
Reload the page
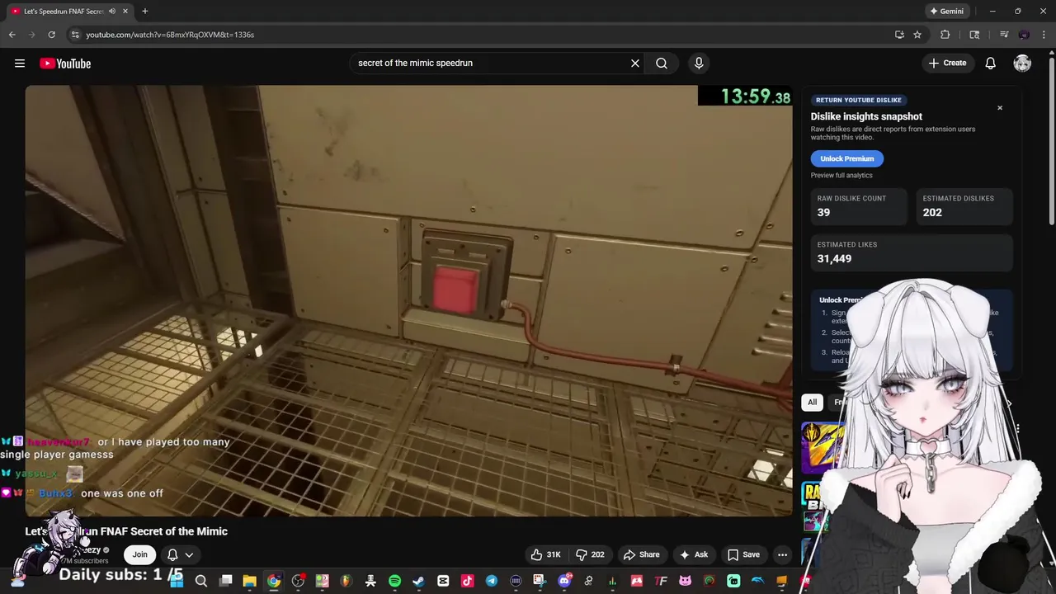click(51, 35)
